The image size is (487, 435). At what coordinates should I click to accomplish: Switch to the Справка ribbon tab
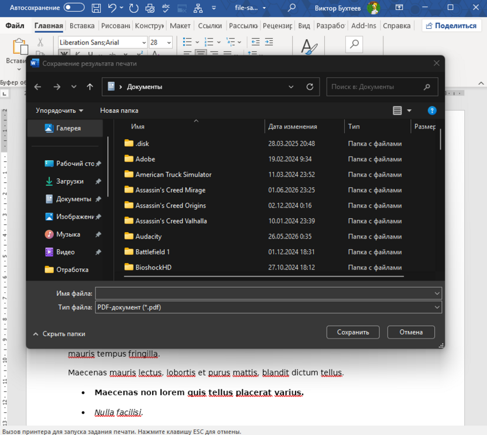pos(397,26)
